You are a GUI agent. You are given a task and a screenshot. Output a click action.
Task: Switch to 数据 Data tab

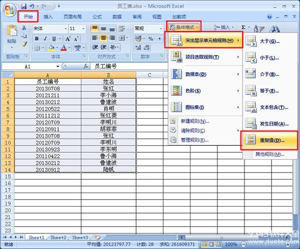(x=117, y=17)
